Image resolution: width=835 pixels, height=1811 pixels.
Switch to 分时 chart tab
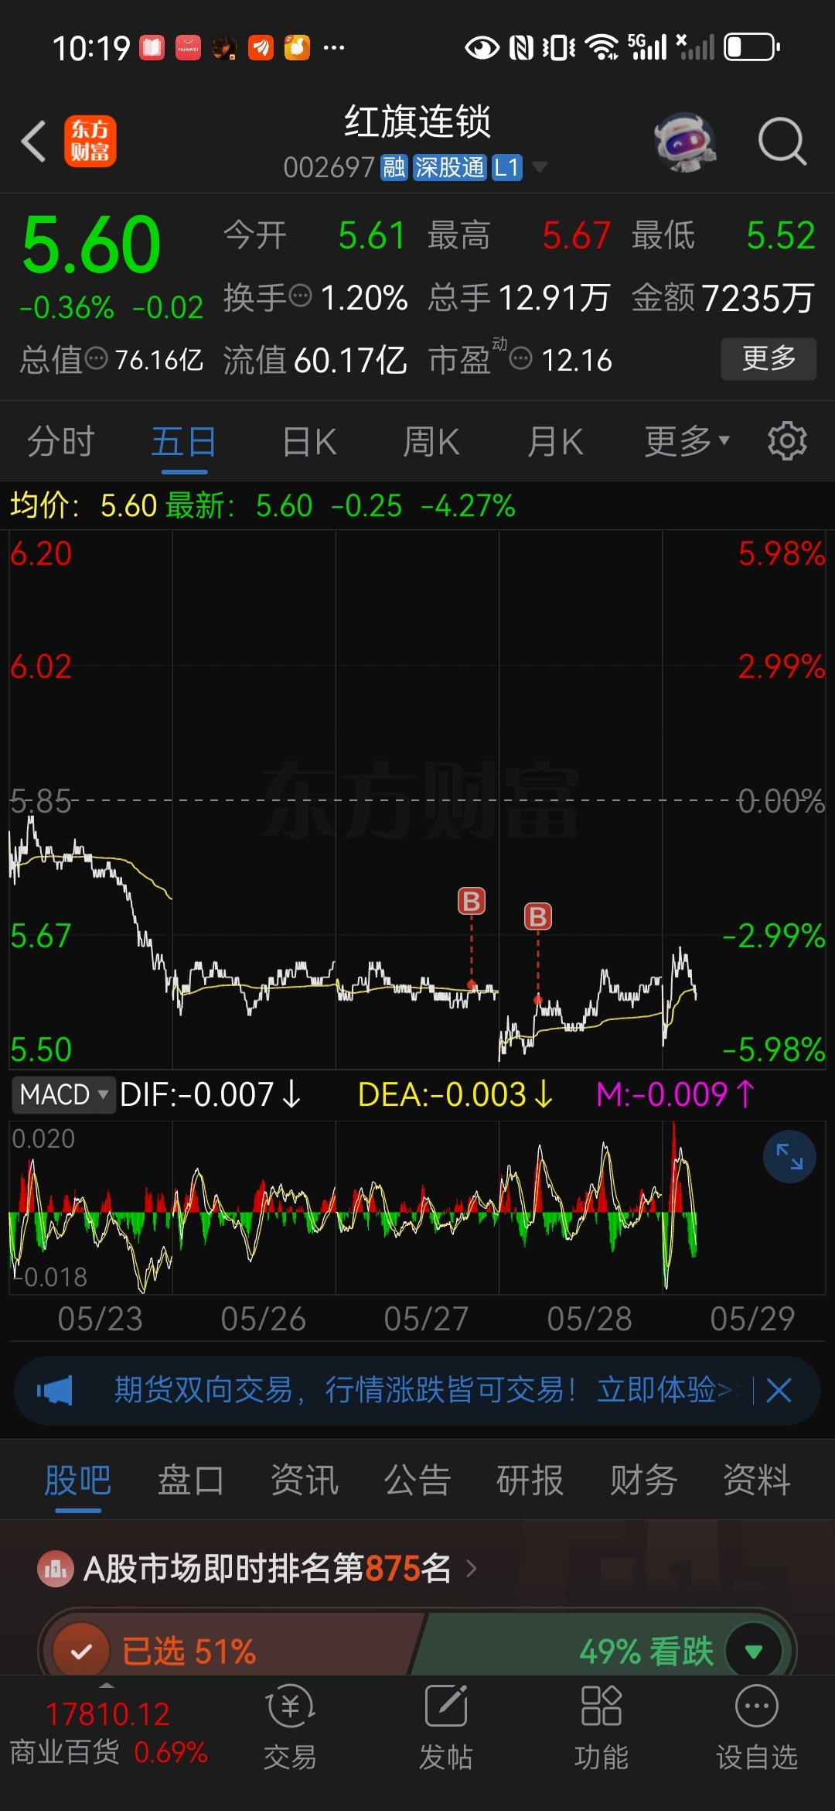60,442
